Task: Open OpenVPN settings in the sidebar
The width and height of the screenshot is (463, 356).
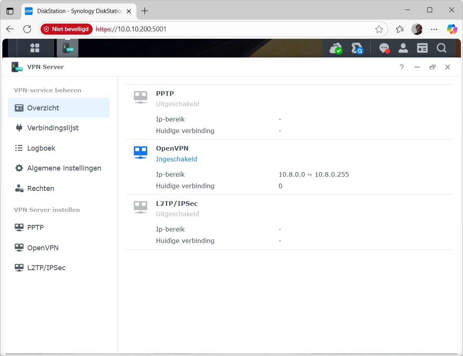Action: click(x=59, y=248)
